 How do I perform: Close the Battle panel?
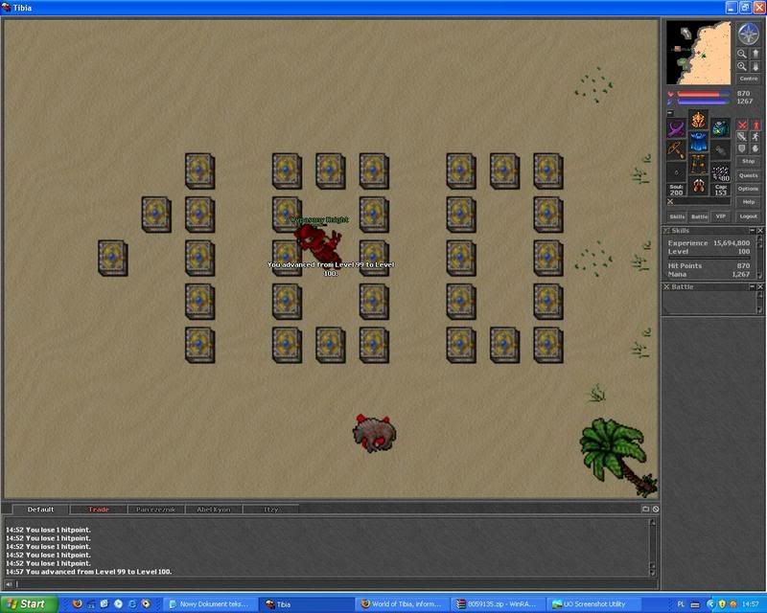tap(760, 287)
